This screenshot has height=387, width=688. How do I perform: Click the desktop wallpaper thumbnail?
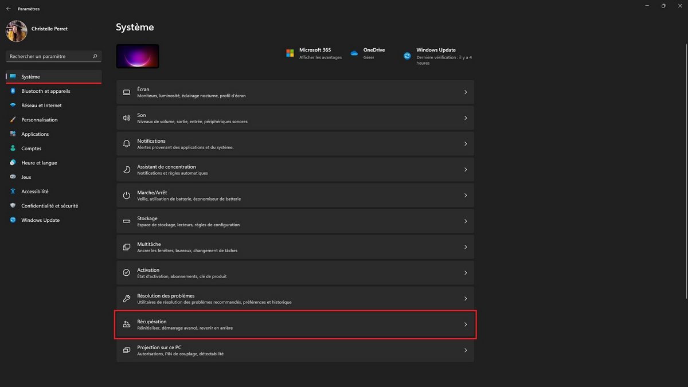pos(138,56)
